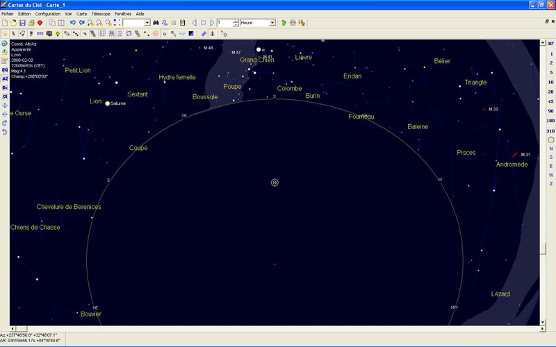This screenshot has height=347, width=556.
Task: Toggle galactic coordinates (Gl) button
Action: click(5, 97)
